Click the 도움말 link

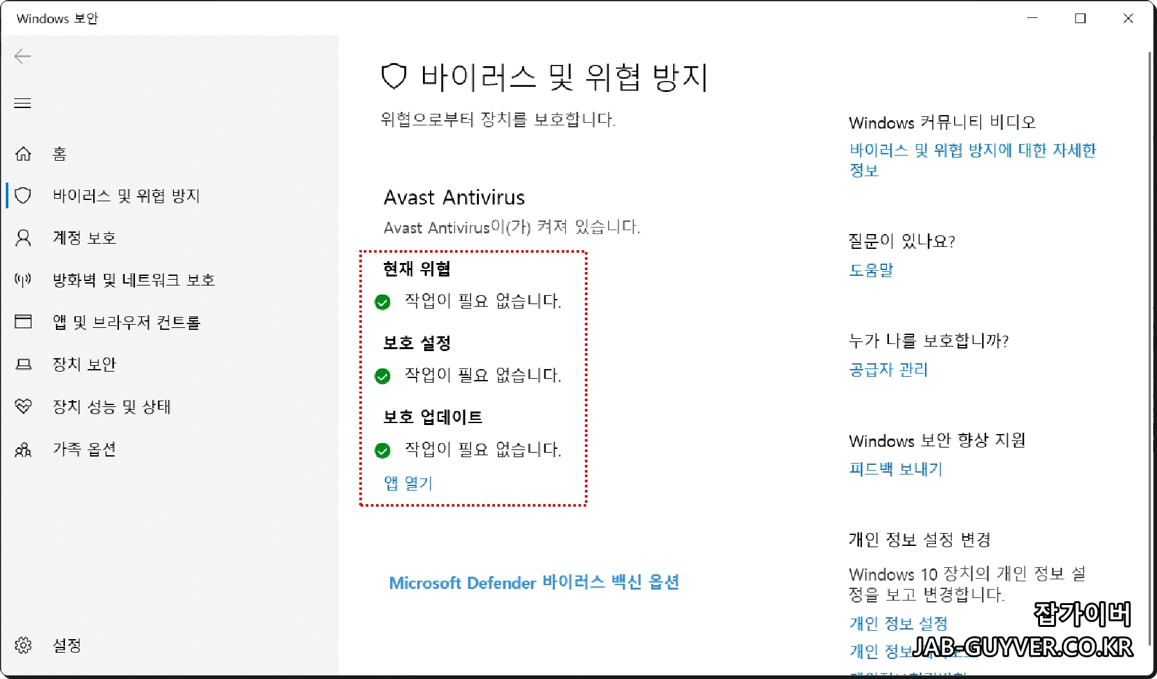click(872, 270)
